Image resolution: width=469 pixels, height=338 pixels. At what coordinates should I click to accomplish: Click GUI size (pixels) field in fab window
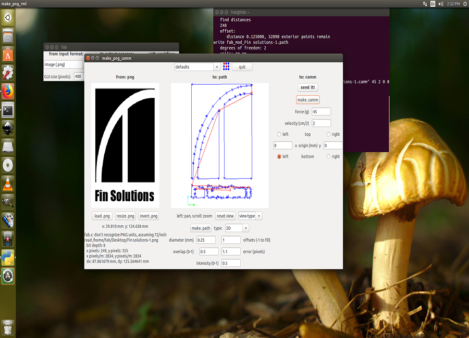(78, 76)
